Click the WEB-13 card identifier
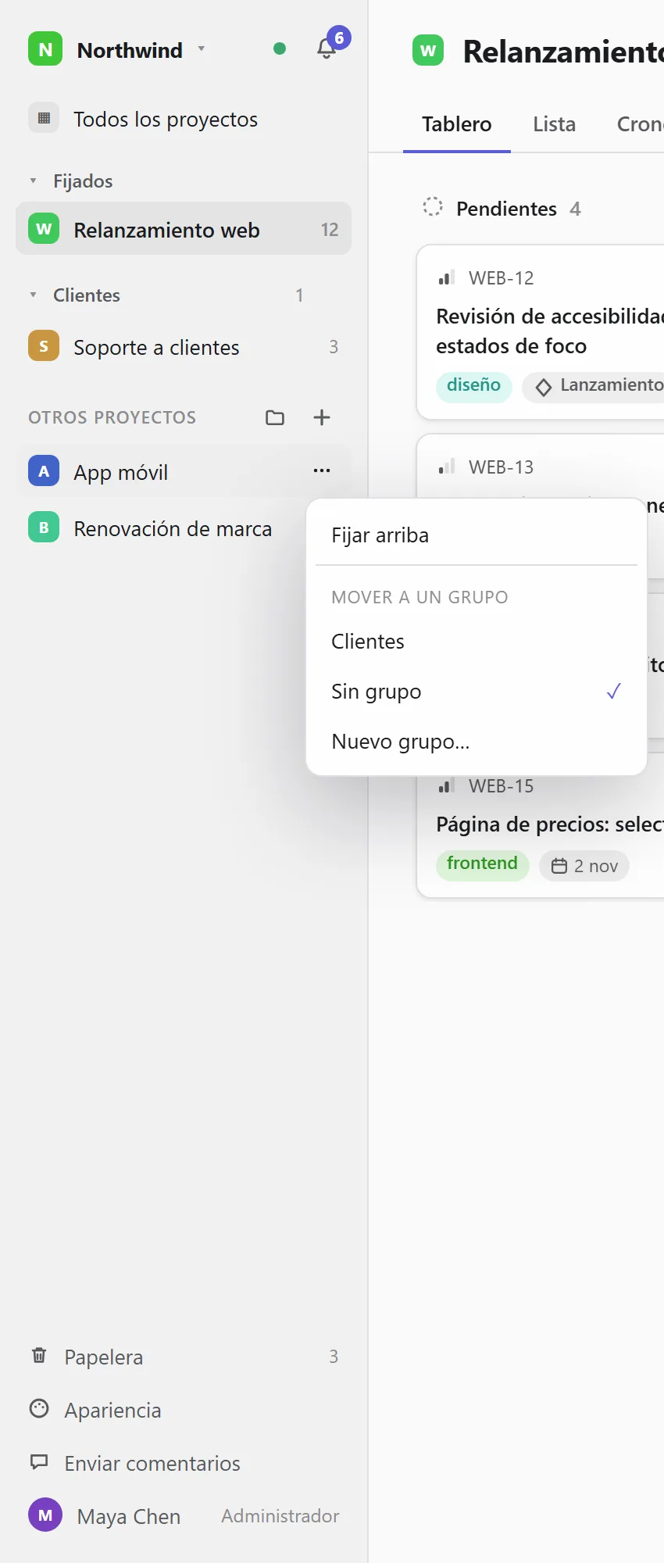Image resolution: width=664 pixels, height=1563 pixels. coord(501,467)
